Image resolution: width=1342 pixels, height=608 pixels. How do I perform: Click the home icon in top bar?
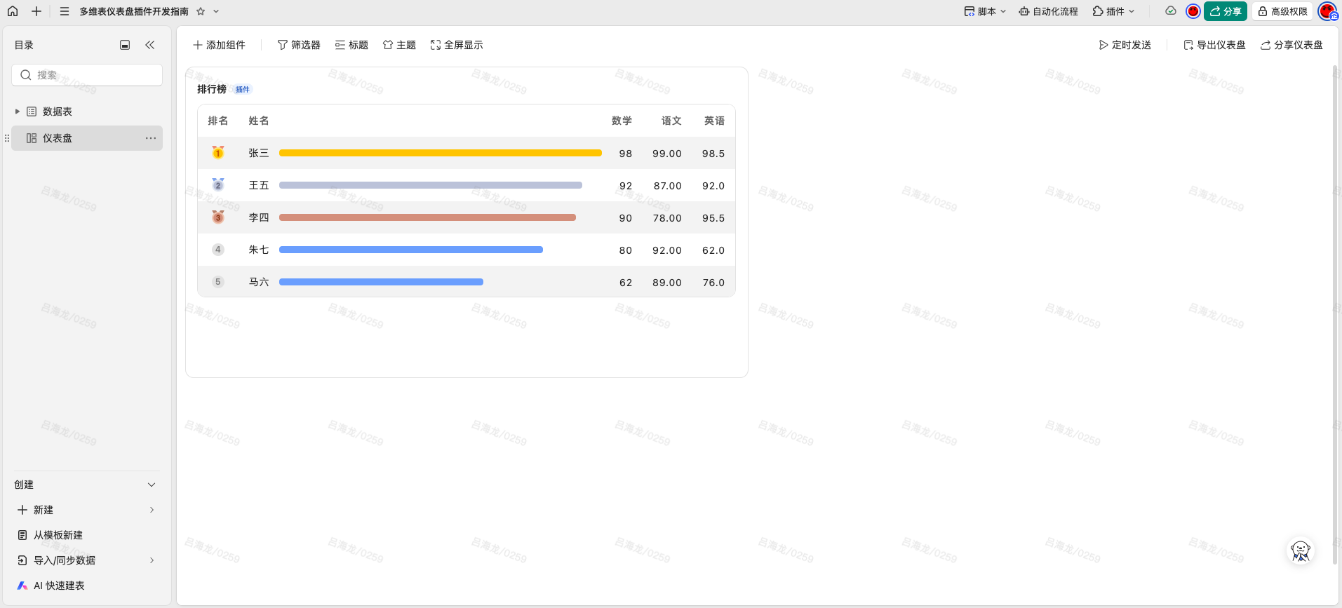pyautogui.click(x=13, y=11)
